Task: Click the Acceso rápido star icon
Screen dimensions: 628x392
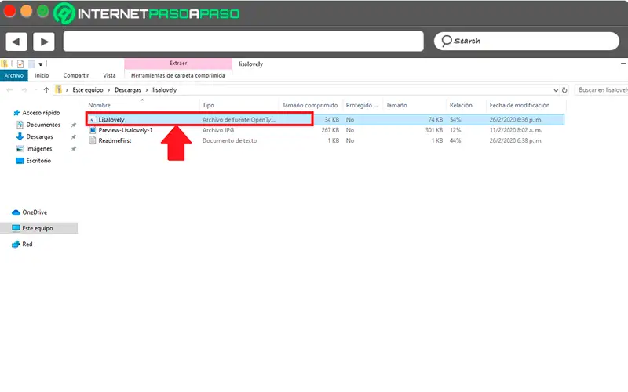Action: click(x=16, y=113)
